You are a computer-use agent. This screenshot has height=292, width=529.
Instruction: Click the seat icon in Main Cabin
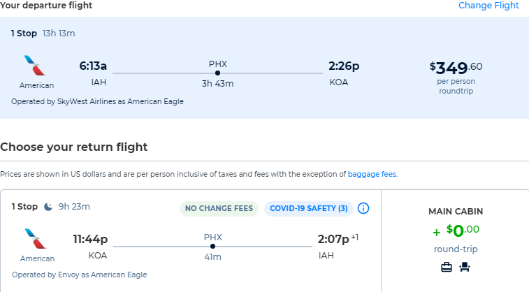pos(464,266)
